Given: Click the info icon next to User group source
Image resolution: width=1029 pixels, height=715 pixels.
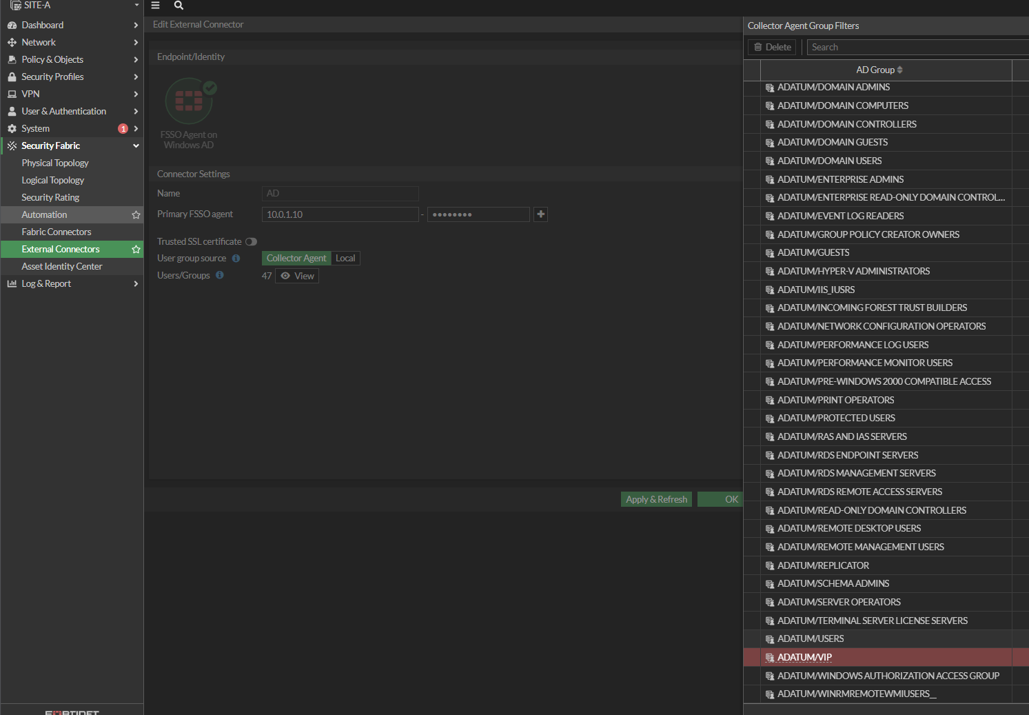Looking at the screenshot, I should pyautogui.click(x=236, y=259).
